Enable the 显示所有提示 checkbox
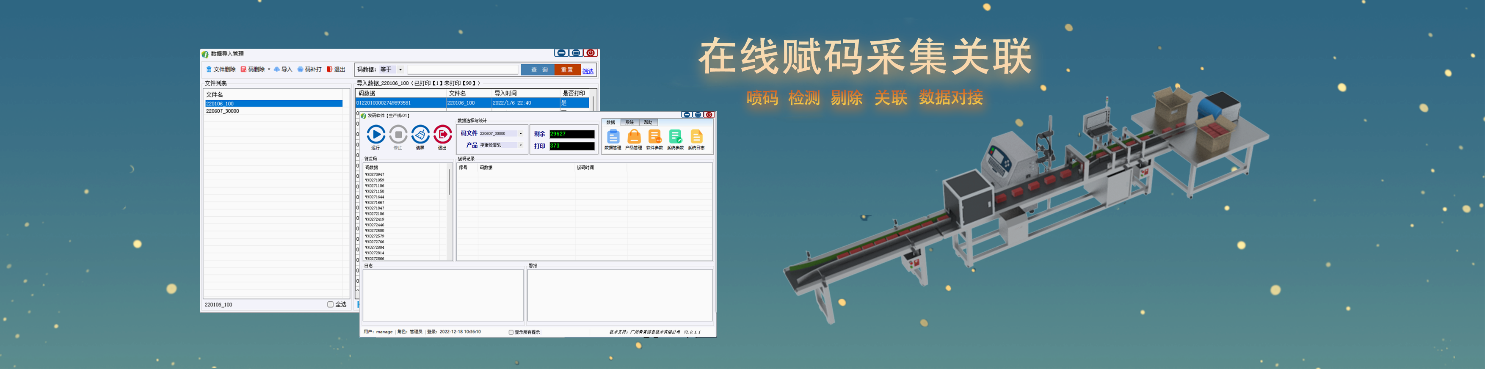This screenshot has height=369, width=1485. [511, 332]
